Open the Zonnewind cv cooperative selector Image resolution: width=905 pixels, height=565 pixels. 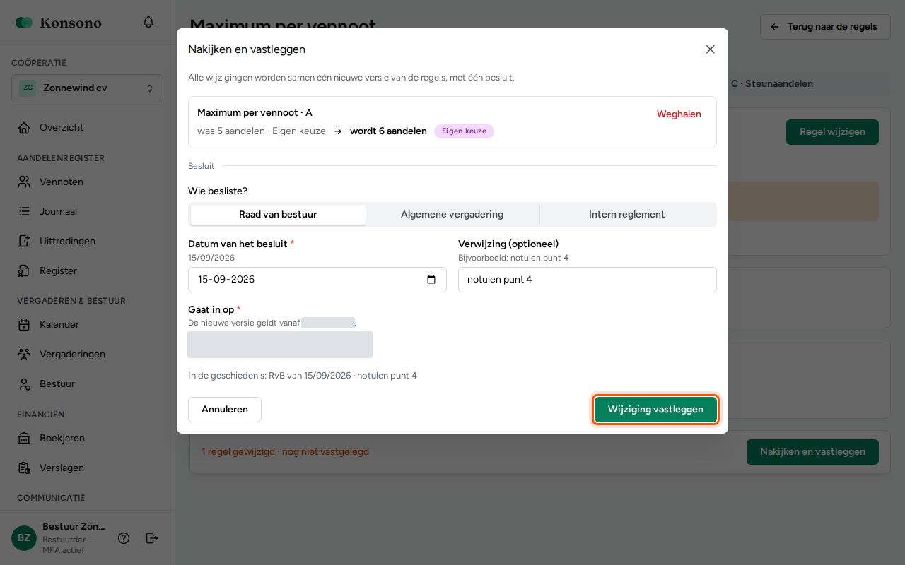point(88,88)
